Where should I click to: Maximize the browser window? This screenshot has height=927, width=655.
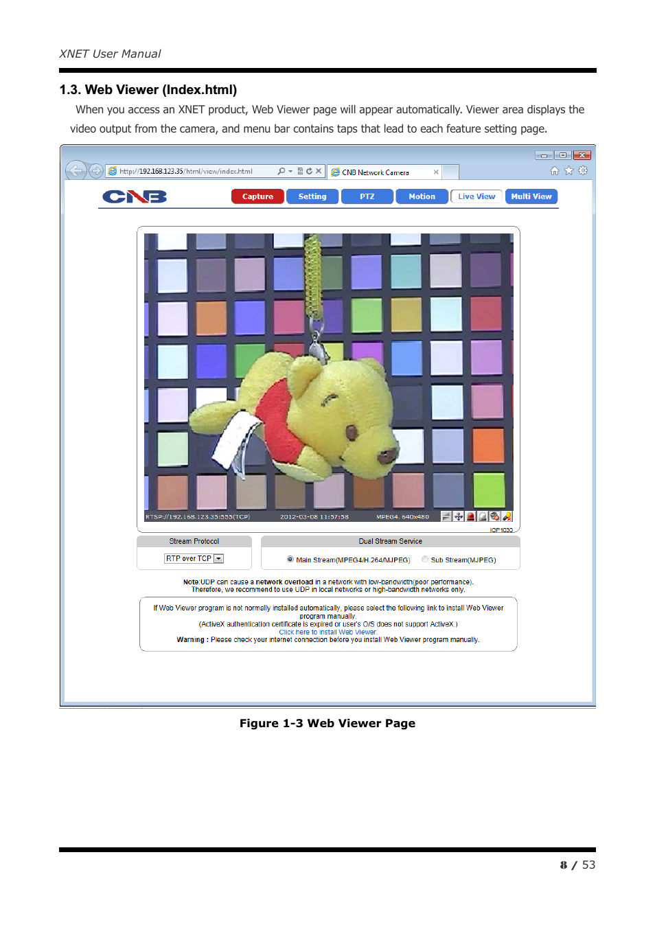(x=563, y=155)
